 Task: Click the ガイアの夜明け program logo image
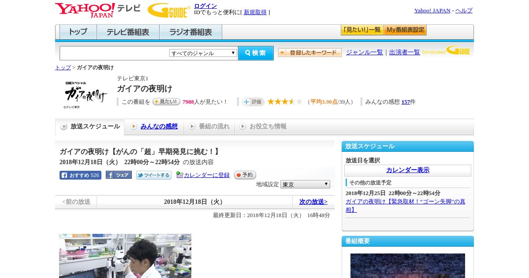click(x=86, y=94)
